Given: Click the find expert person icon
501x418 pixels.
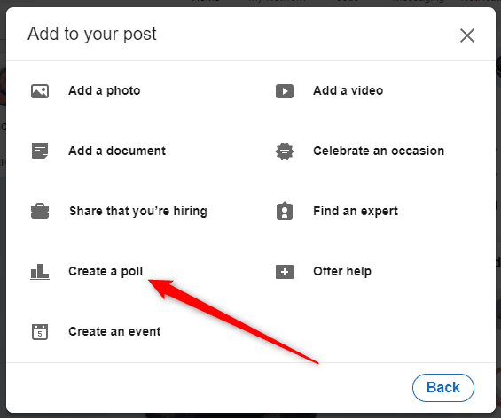Looking at the screenshot, I should [x=285, y=211].
